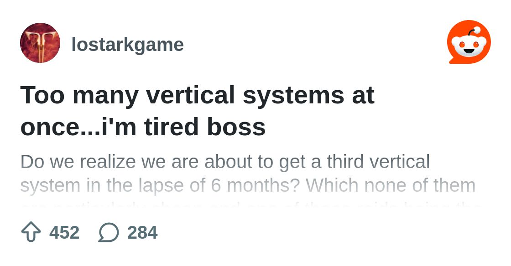Click the body text starting "Do we realize"
The height and width of the screenshot is (266, 511).
(225, 162)
